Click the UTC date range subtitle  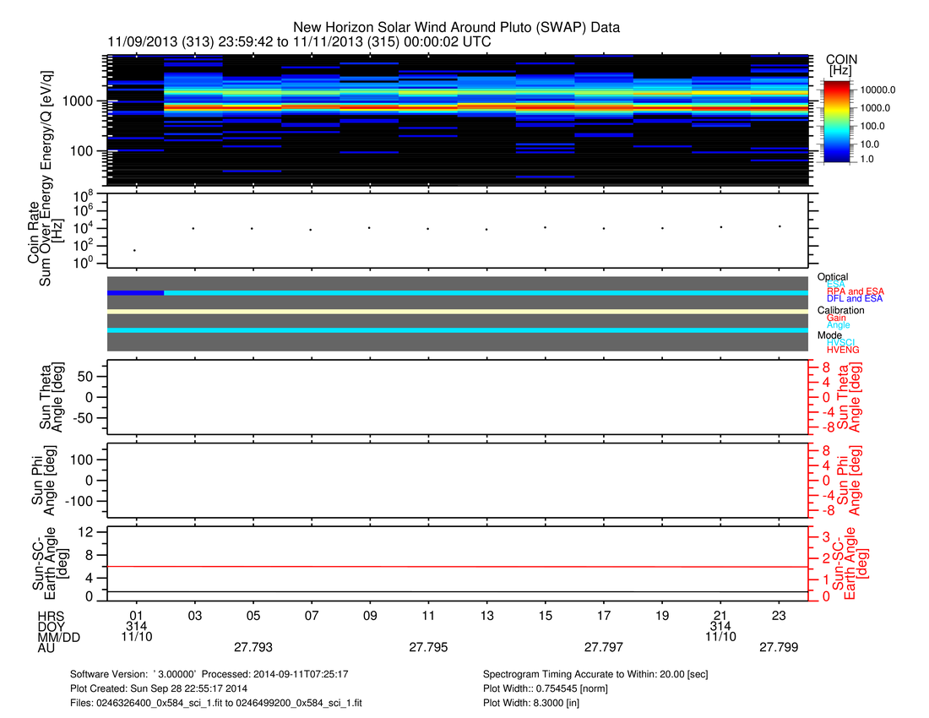[299, 41]
